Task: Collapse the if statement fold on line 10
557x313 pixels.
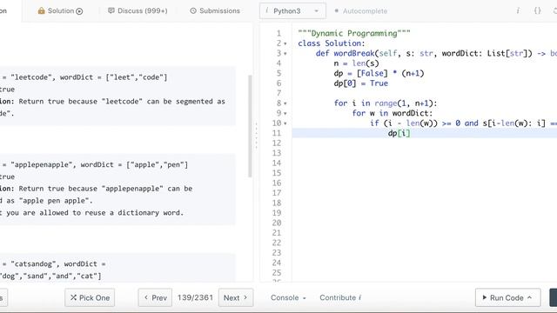Action: (285, 123)
